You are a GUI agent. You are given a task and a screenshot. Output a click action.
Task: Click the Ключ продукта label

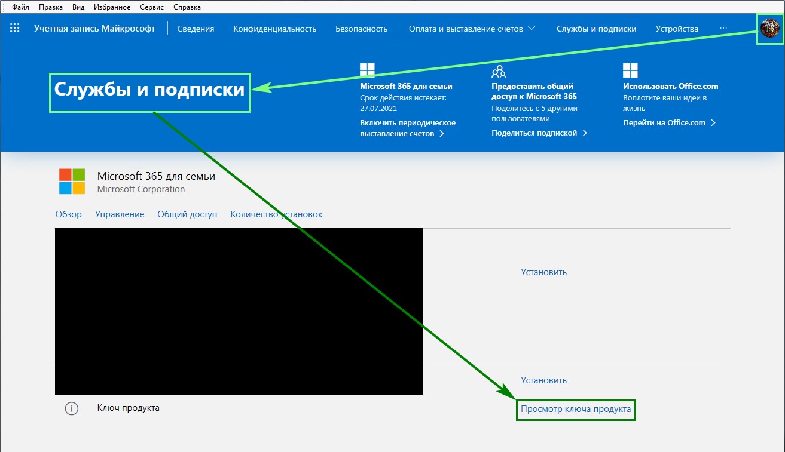coord(128,408)
